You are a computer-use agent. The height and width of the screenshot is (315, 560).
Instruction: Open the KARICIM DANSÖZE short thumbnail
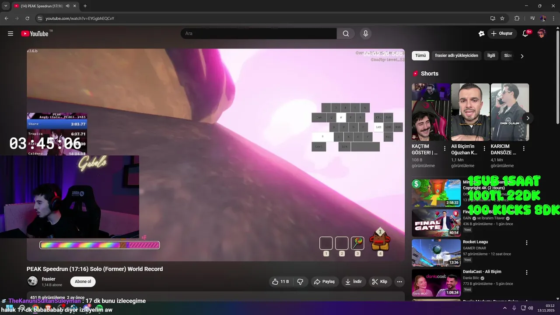point(510,112)
